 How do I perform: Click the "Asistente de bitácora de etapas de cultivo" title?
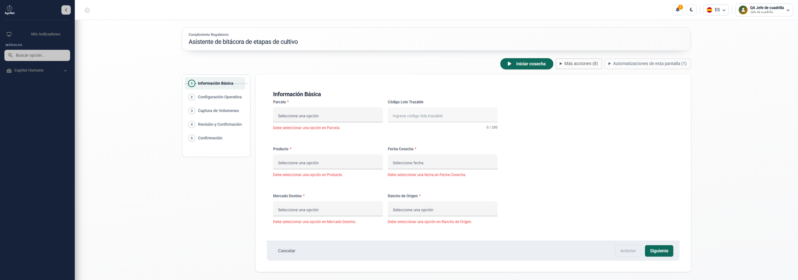click(x=243, y=42)
